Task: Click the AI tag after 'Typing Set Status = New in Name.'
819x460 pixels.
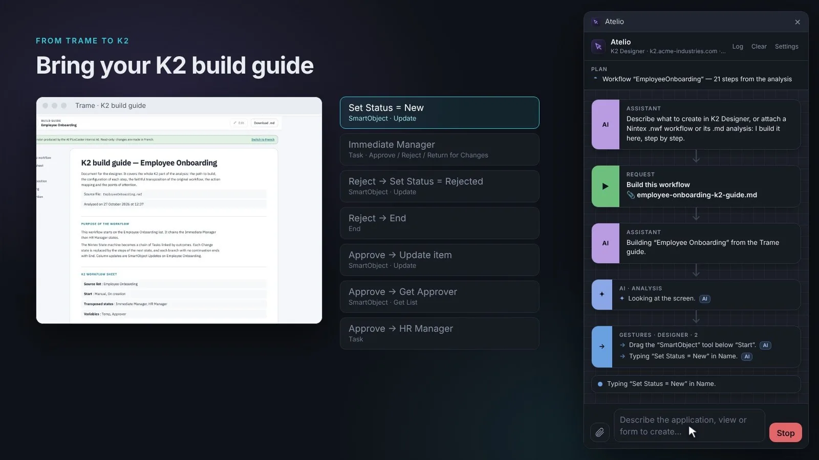Action: (747, 357)
